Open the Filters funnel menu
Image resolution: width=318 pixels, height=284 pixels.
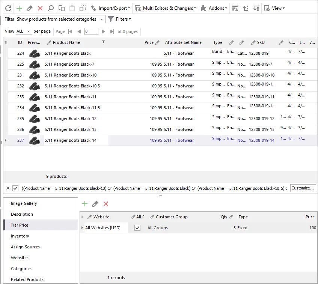tap(119, 19)
